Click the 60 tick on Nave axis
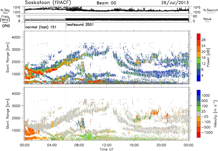This screenshot has height=151, width=218. (195, 16)
